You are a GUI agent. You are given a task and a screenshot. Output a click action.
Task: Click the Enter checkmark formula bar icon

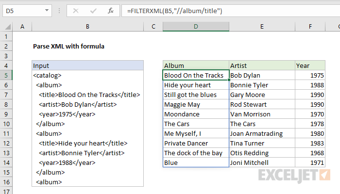pyautogui.click(x=93, y=11)
